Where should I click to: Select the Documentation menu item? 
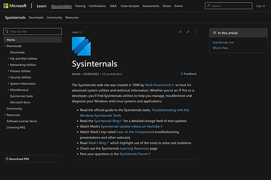coord(61,6)
